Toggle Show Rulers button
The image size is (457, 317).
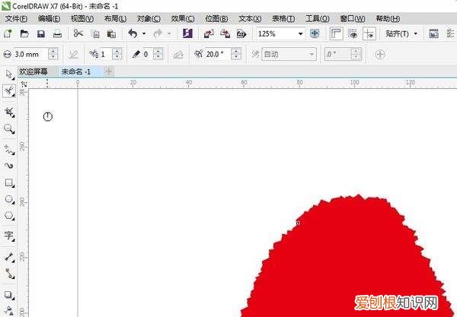tap(336, 33)
